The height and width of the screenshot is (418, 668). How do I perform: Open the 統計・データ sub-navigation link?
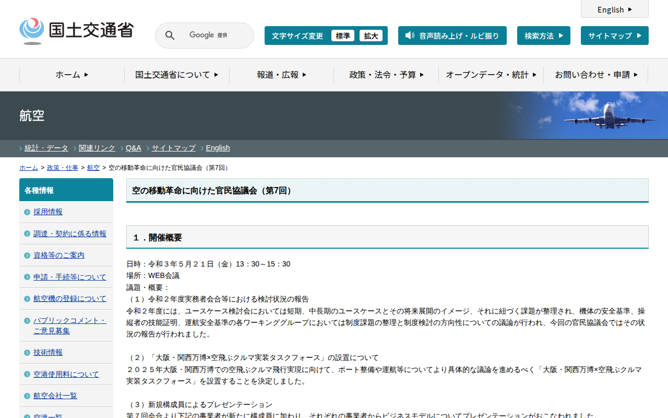[46, 148]
